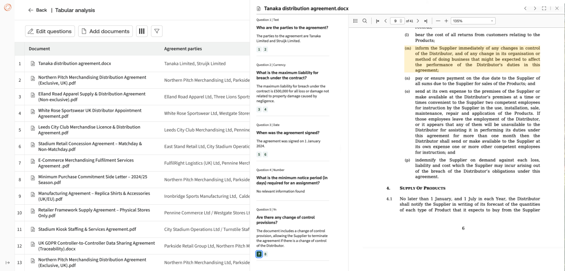Open Stadium Kiosk Staffing & Services Agreement row
Viewport: 565px width, 271px height.
[87, 230]
